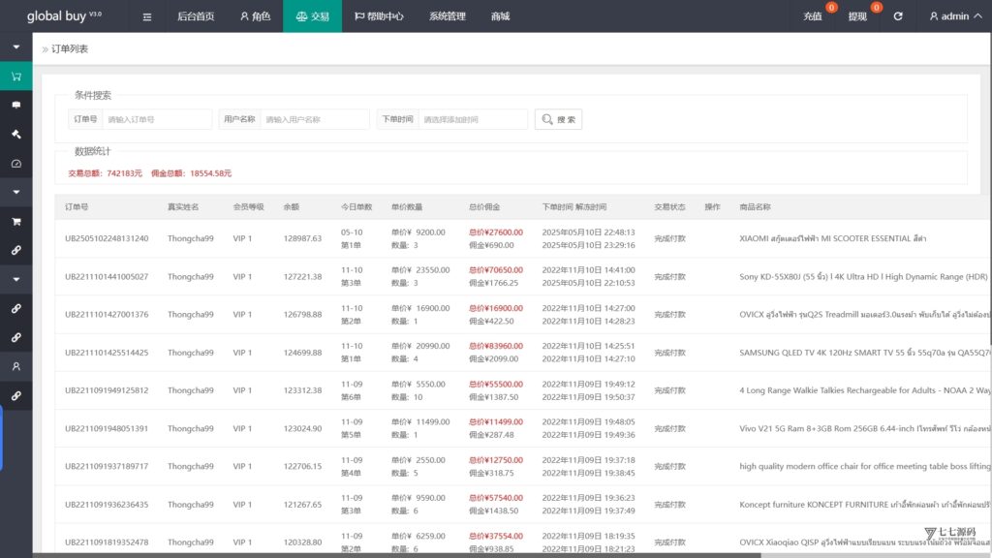Open the 角色 menu item
Viewport: 992px width, 558px height.
pos(255,16)
